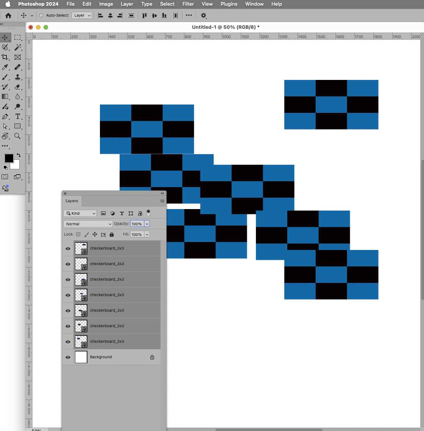Open the layer blending mode dropdown
Viewport: 424px width, 431px height.
[x=87, y=224]
